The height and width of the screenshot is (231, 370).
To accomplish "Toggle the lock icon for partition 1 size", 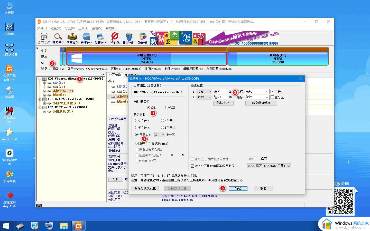I will 216,92.
